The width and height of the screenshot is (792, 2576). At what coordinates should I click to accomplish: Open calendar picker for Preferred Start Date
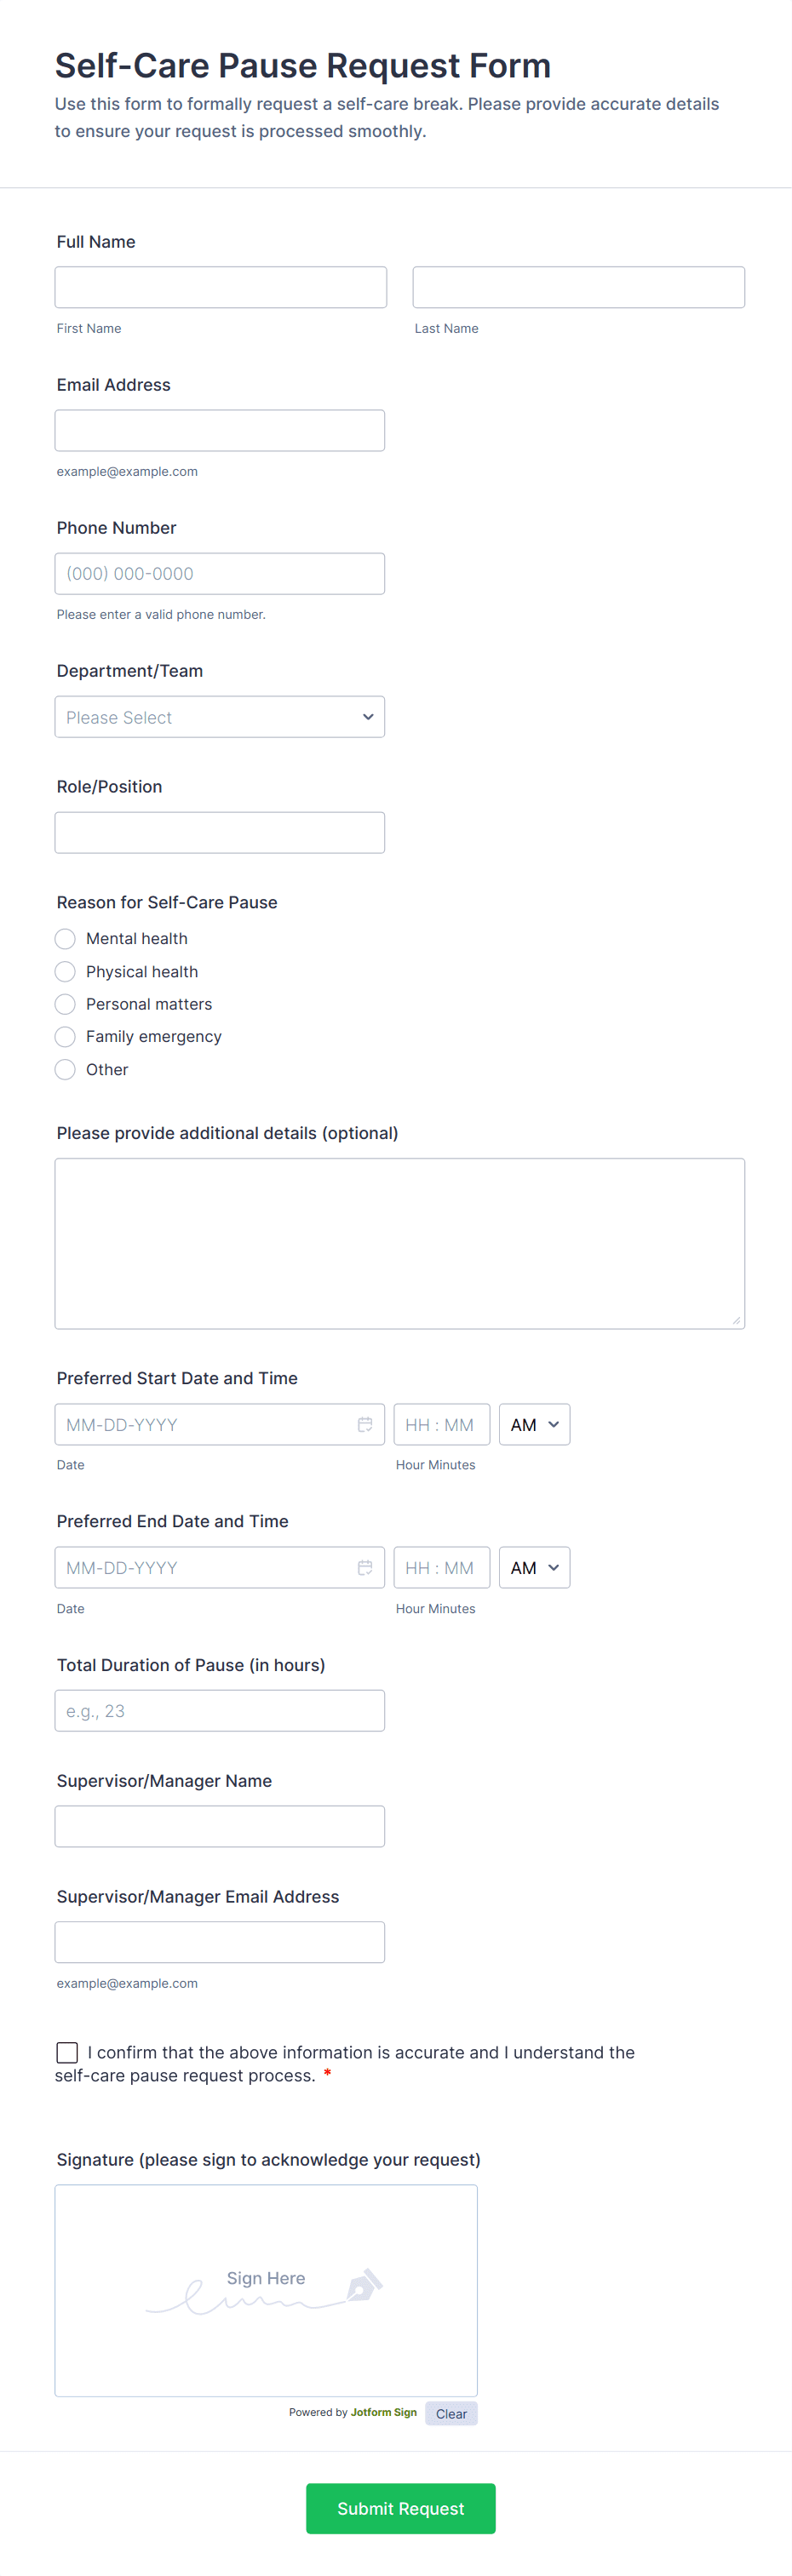click(365, 1424)
